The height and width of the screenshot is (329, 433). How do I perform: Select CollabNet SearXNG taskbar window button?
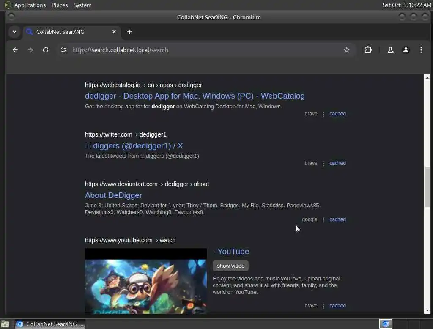50,324
